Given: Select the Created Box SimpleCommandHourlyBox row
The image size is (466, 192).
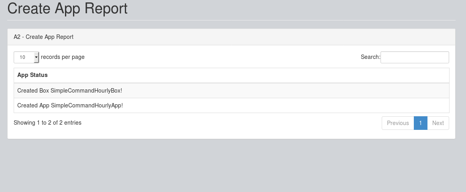Looking at the screenshot, I should [231, 91].
